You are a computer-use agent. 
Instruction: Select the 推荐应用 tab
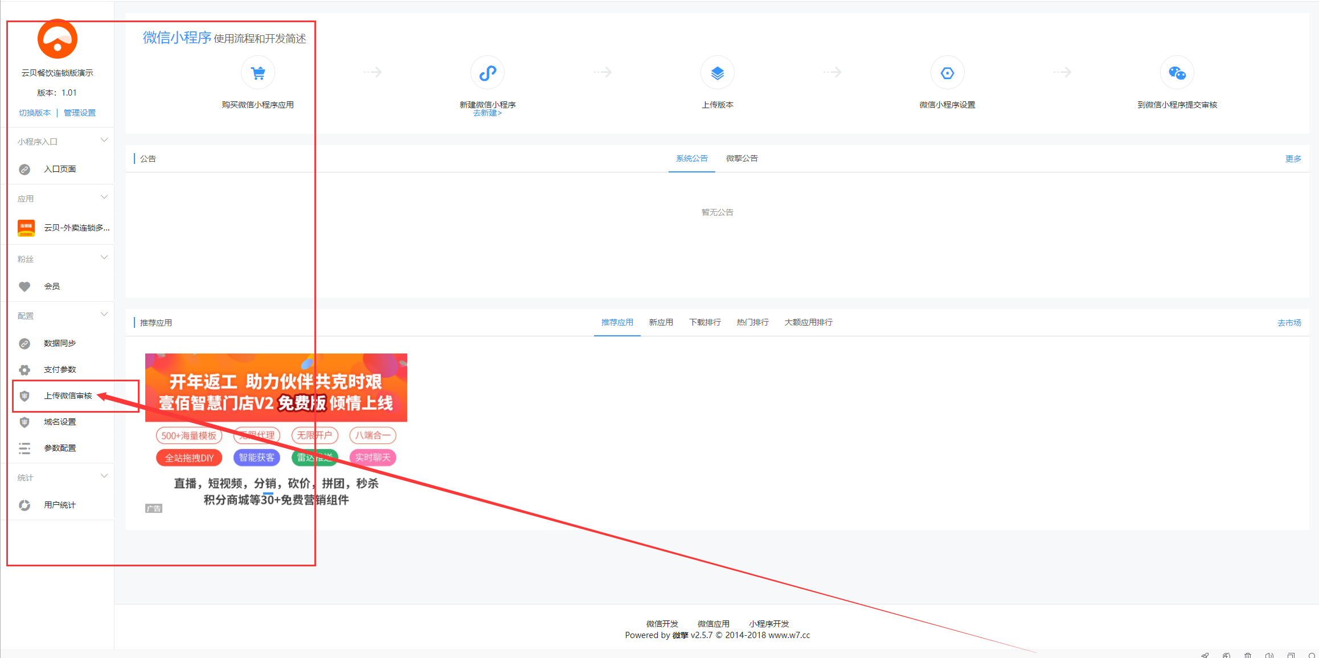[617, 322]
